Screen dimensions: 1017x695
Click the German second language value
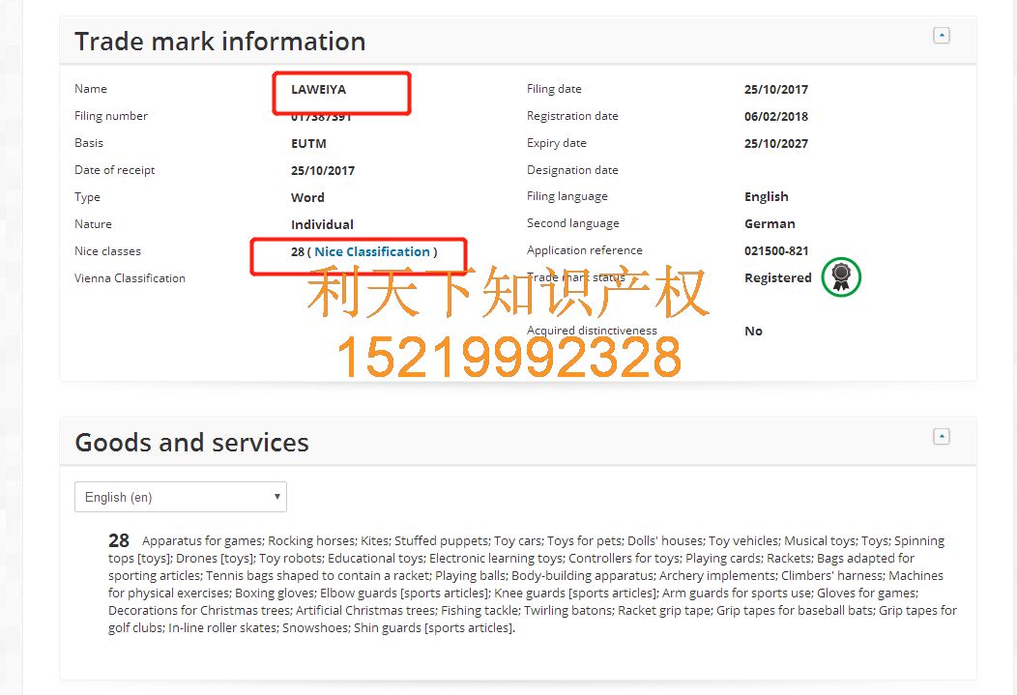point(770,223)
